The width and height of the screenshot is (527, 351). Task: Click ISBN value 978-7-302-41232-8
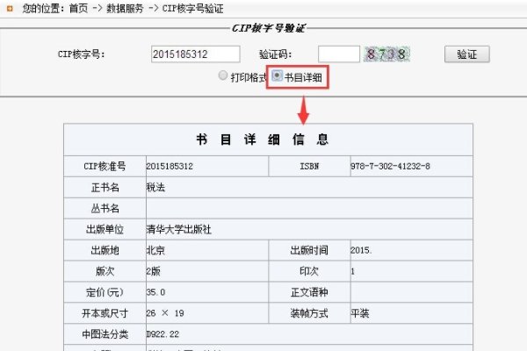[390, 166]
